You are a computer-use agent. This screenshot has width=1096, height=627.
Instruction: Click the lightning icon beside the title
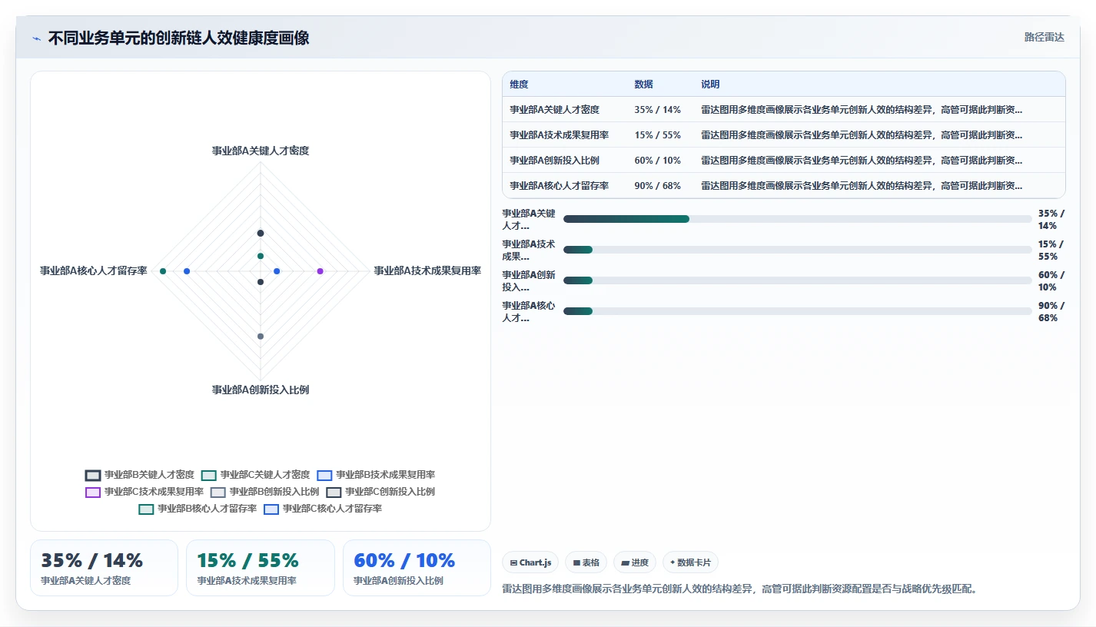[x=36, y=38]
